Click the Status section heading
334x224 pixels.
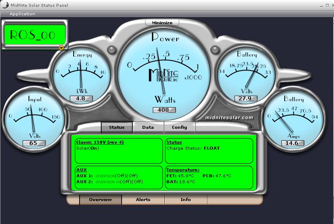(174, 142)
